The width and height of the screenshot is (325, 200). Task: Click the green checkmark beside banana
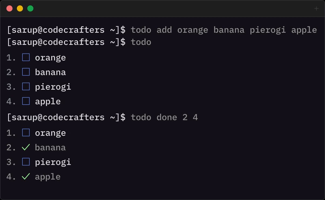(26, 147)
